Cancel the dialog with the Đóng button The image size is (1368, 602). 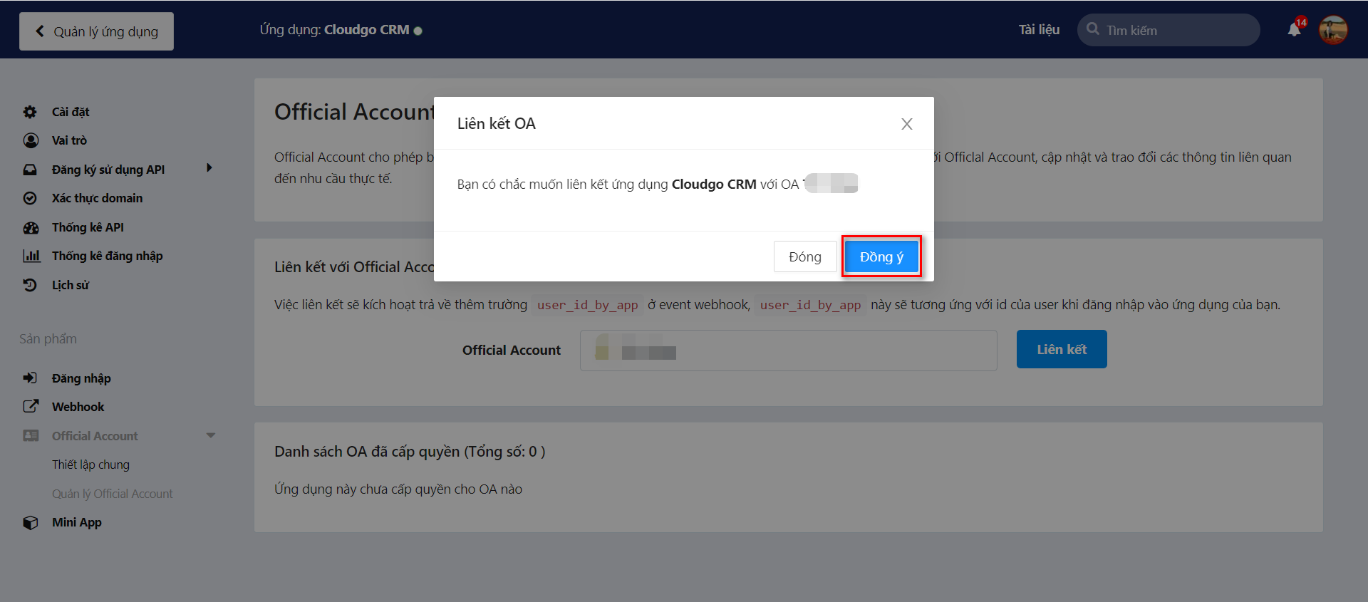tap(805, 256)
